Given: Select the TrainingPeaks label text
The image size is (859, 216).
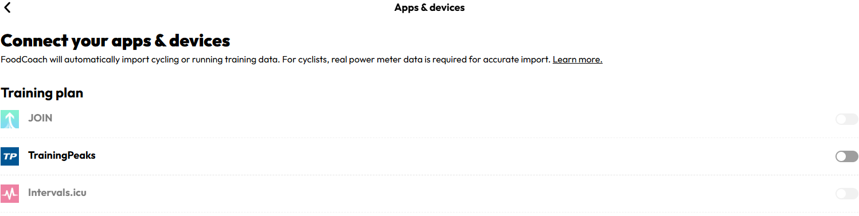Looking at the screenshot, I should click(62, 155).
